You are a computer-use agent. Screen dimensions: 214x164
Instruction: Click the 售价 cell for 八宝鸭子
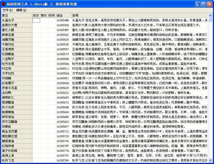pyautogui.click(x=44, y=58)
